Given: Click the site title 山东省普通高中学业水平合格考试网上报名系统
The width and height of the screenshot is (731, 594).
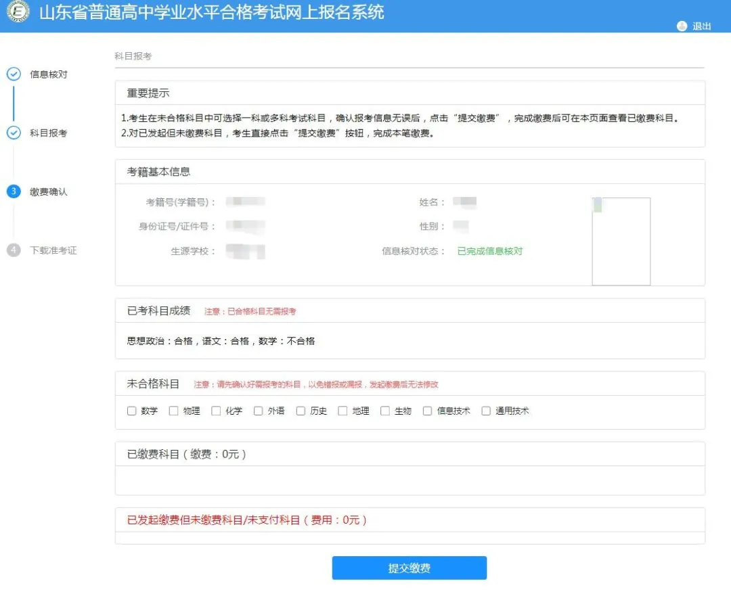Looking at the screenshot, I should point(212,12).
